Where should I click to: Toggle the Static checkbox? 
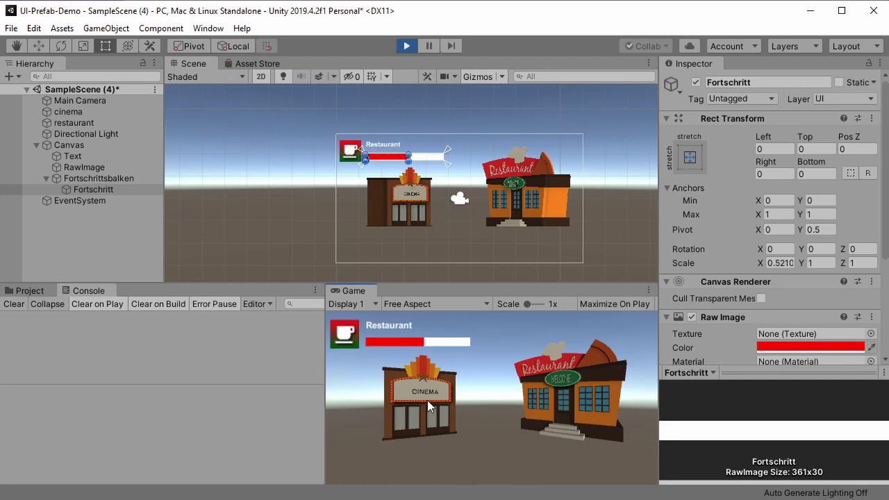point(839,82)
